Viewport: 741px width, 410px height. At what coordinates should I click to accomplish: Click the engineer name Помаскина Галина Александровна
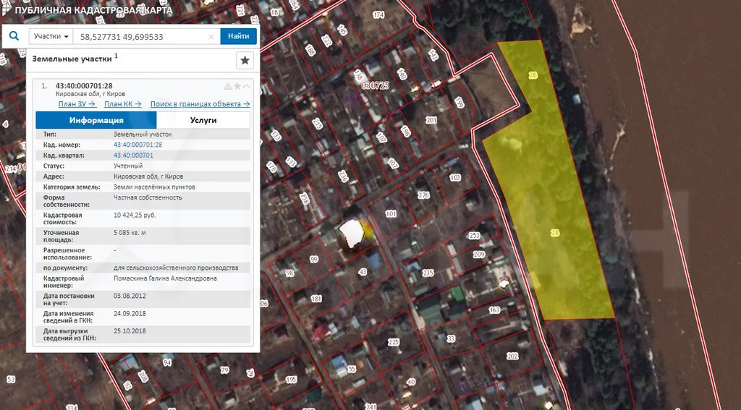click(165, 278)
